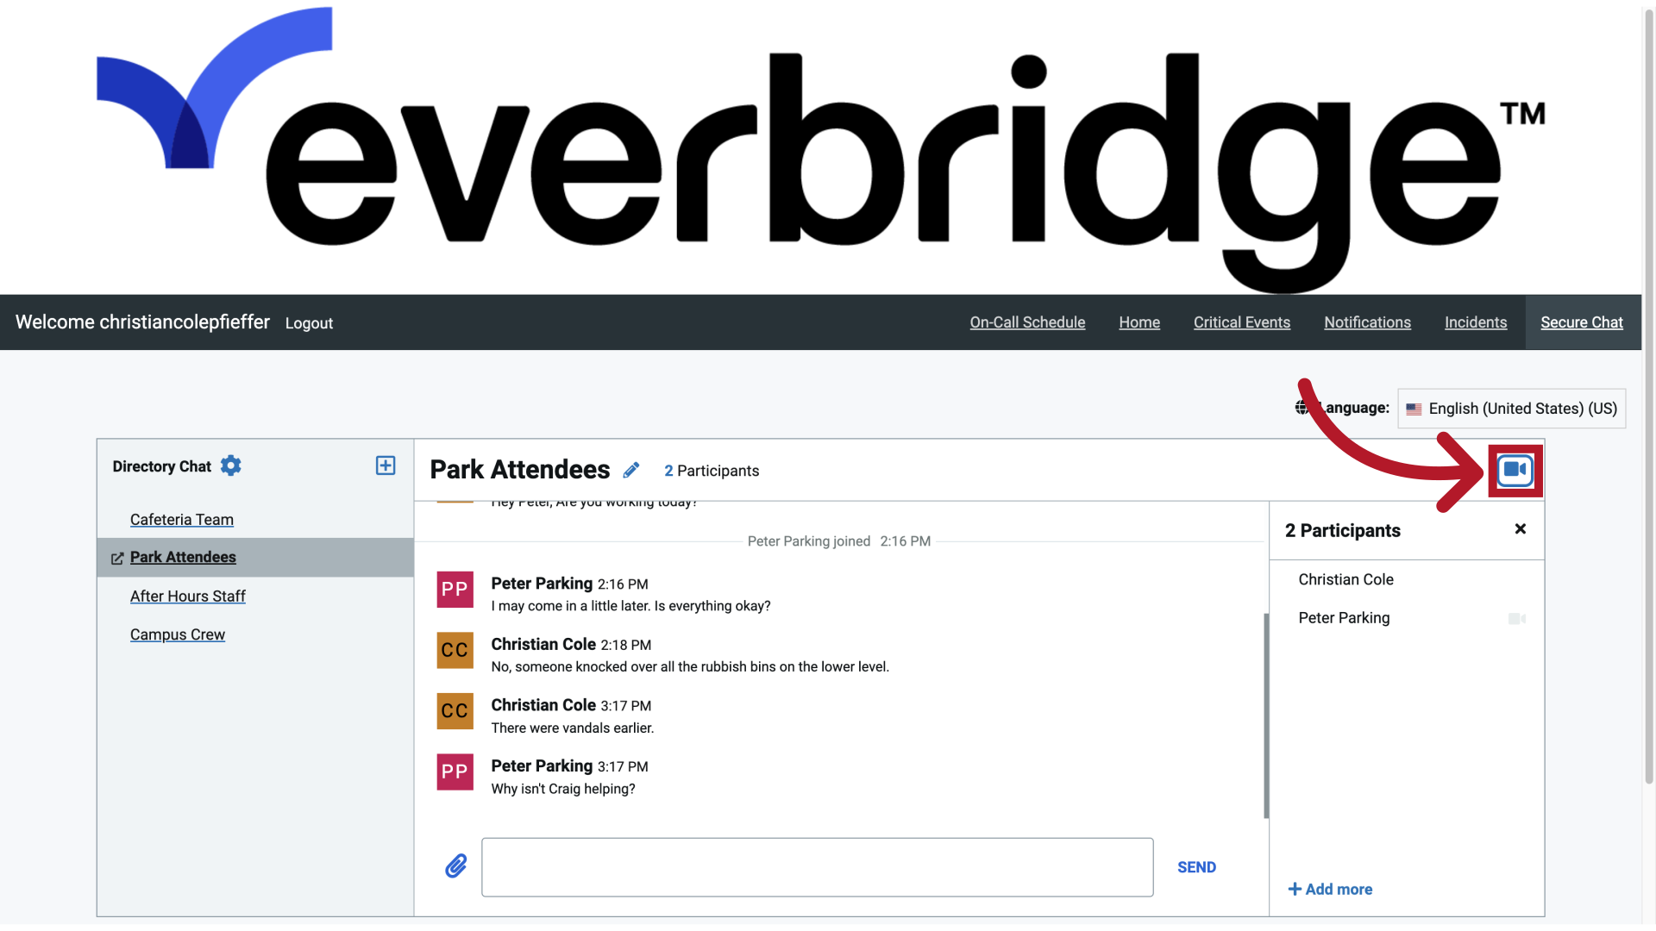Click the pop-out icon beside Park Attendees
Viewport: 1656px width, 931px height.
pos(117,559)
